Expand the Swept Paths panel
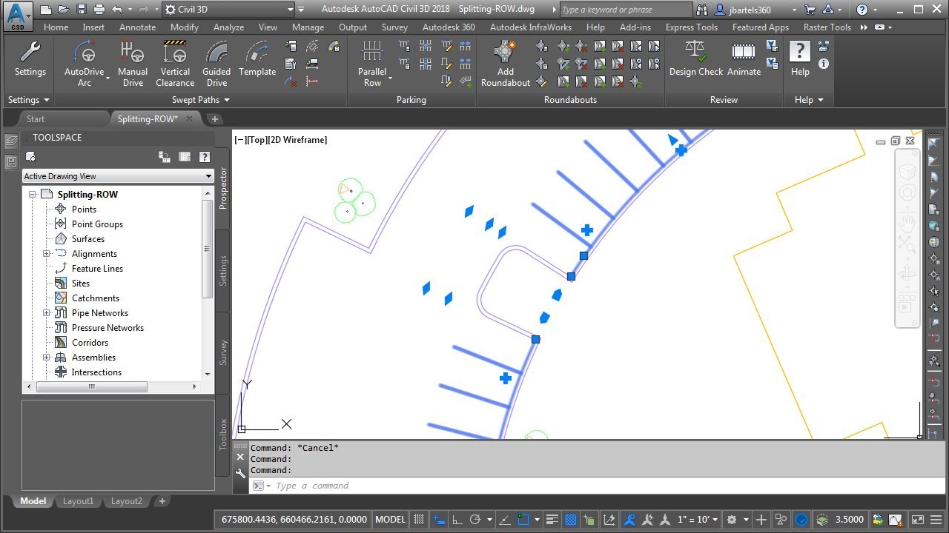Viewport: 949px width, 533px height. (x=201, y=100)
